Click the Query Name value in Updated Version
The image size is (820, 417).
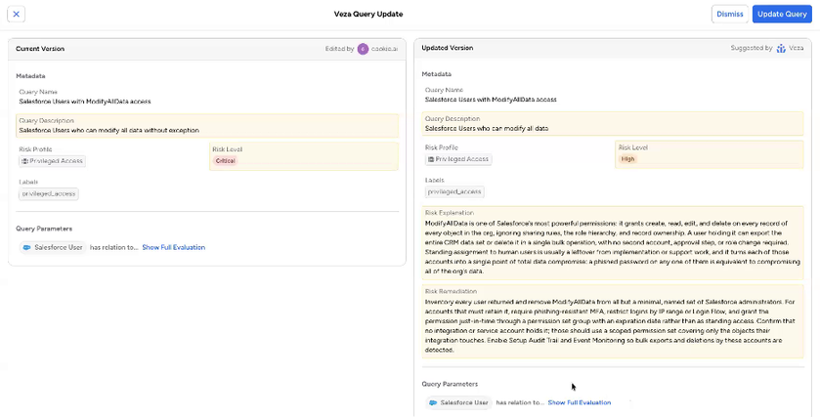[x=491, y=100]
